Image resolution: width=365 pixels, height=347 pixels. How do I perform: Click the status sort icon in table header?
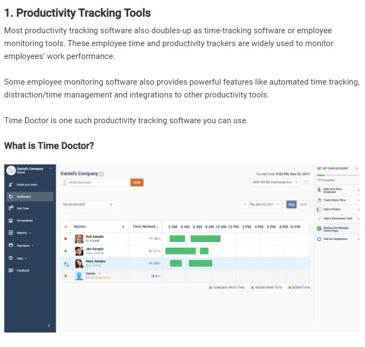coord(65,227)
